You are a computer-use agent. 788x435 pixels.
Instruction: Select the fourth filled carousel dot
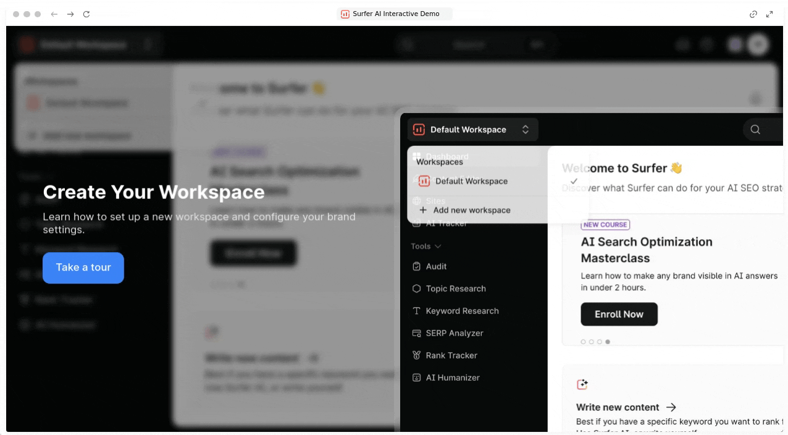(608, 342)
